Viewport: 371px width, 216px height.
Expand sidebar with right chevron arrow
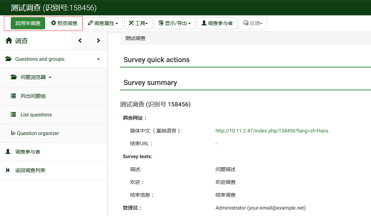click(x=98, y=41)
